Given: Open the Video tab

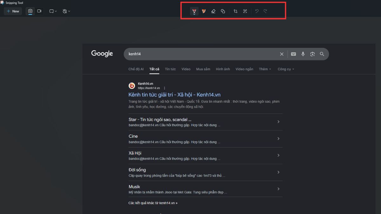Looking at the screenshot, I should (x=186, y=69).
